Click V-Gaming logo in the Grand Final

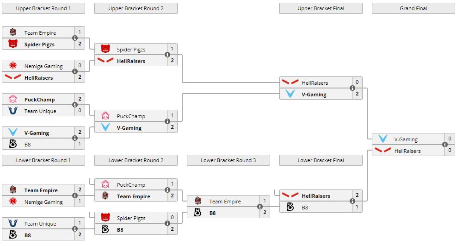[383, 139]
